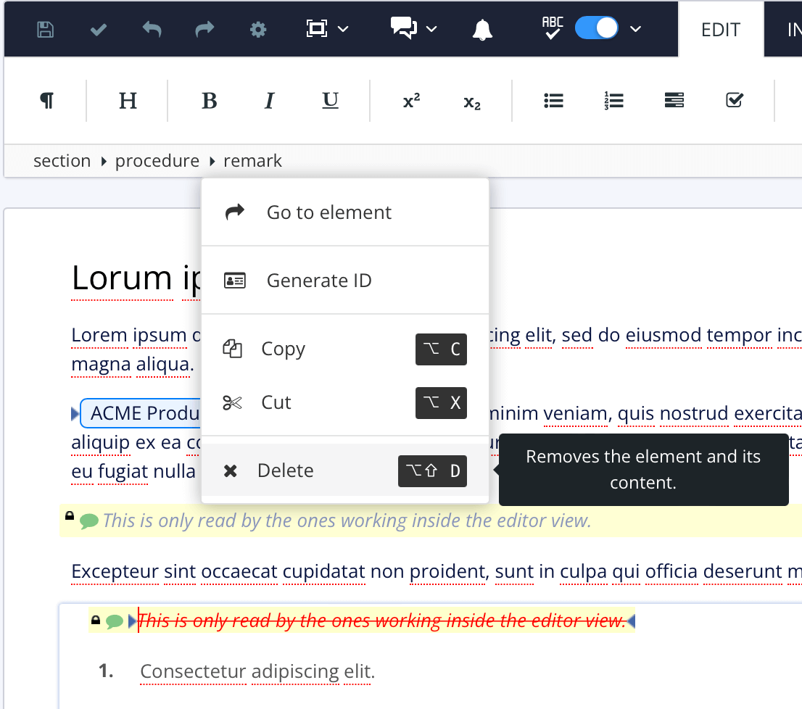Save the document

[x=44, y=29]
